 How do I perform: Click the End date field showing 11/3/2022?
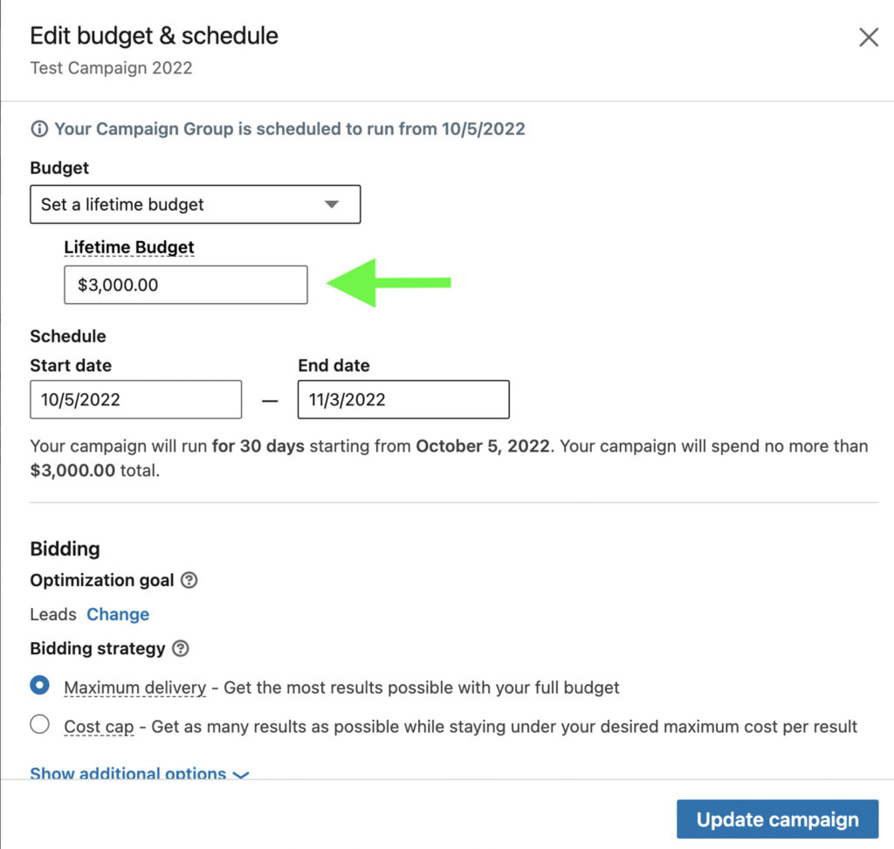(402, 399)
